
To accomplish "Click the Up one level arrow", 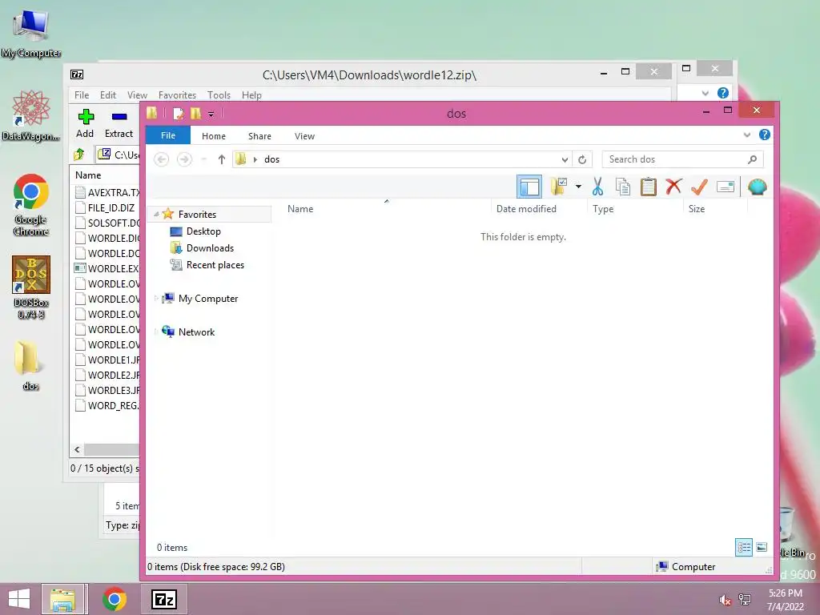I will (x=221, y=159).
